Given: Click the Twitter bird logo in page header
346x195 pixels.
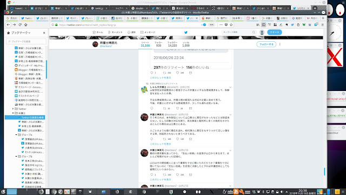Looking at the screenshot, I should 186,32.
